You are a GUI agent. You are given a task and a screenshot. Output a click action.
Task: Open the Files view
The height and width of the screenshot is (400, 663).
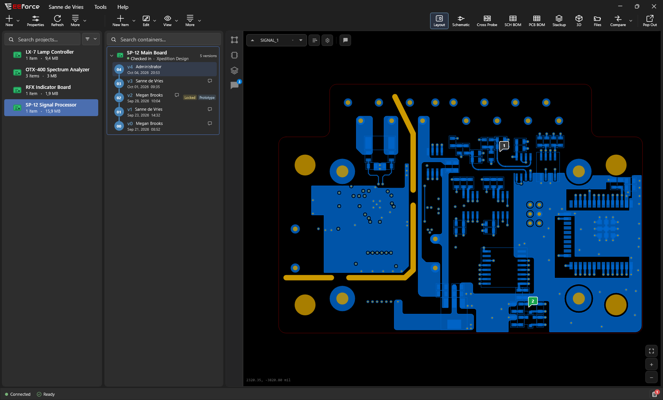coord(597,21)
